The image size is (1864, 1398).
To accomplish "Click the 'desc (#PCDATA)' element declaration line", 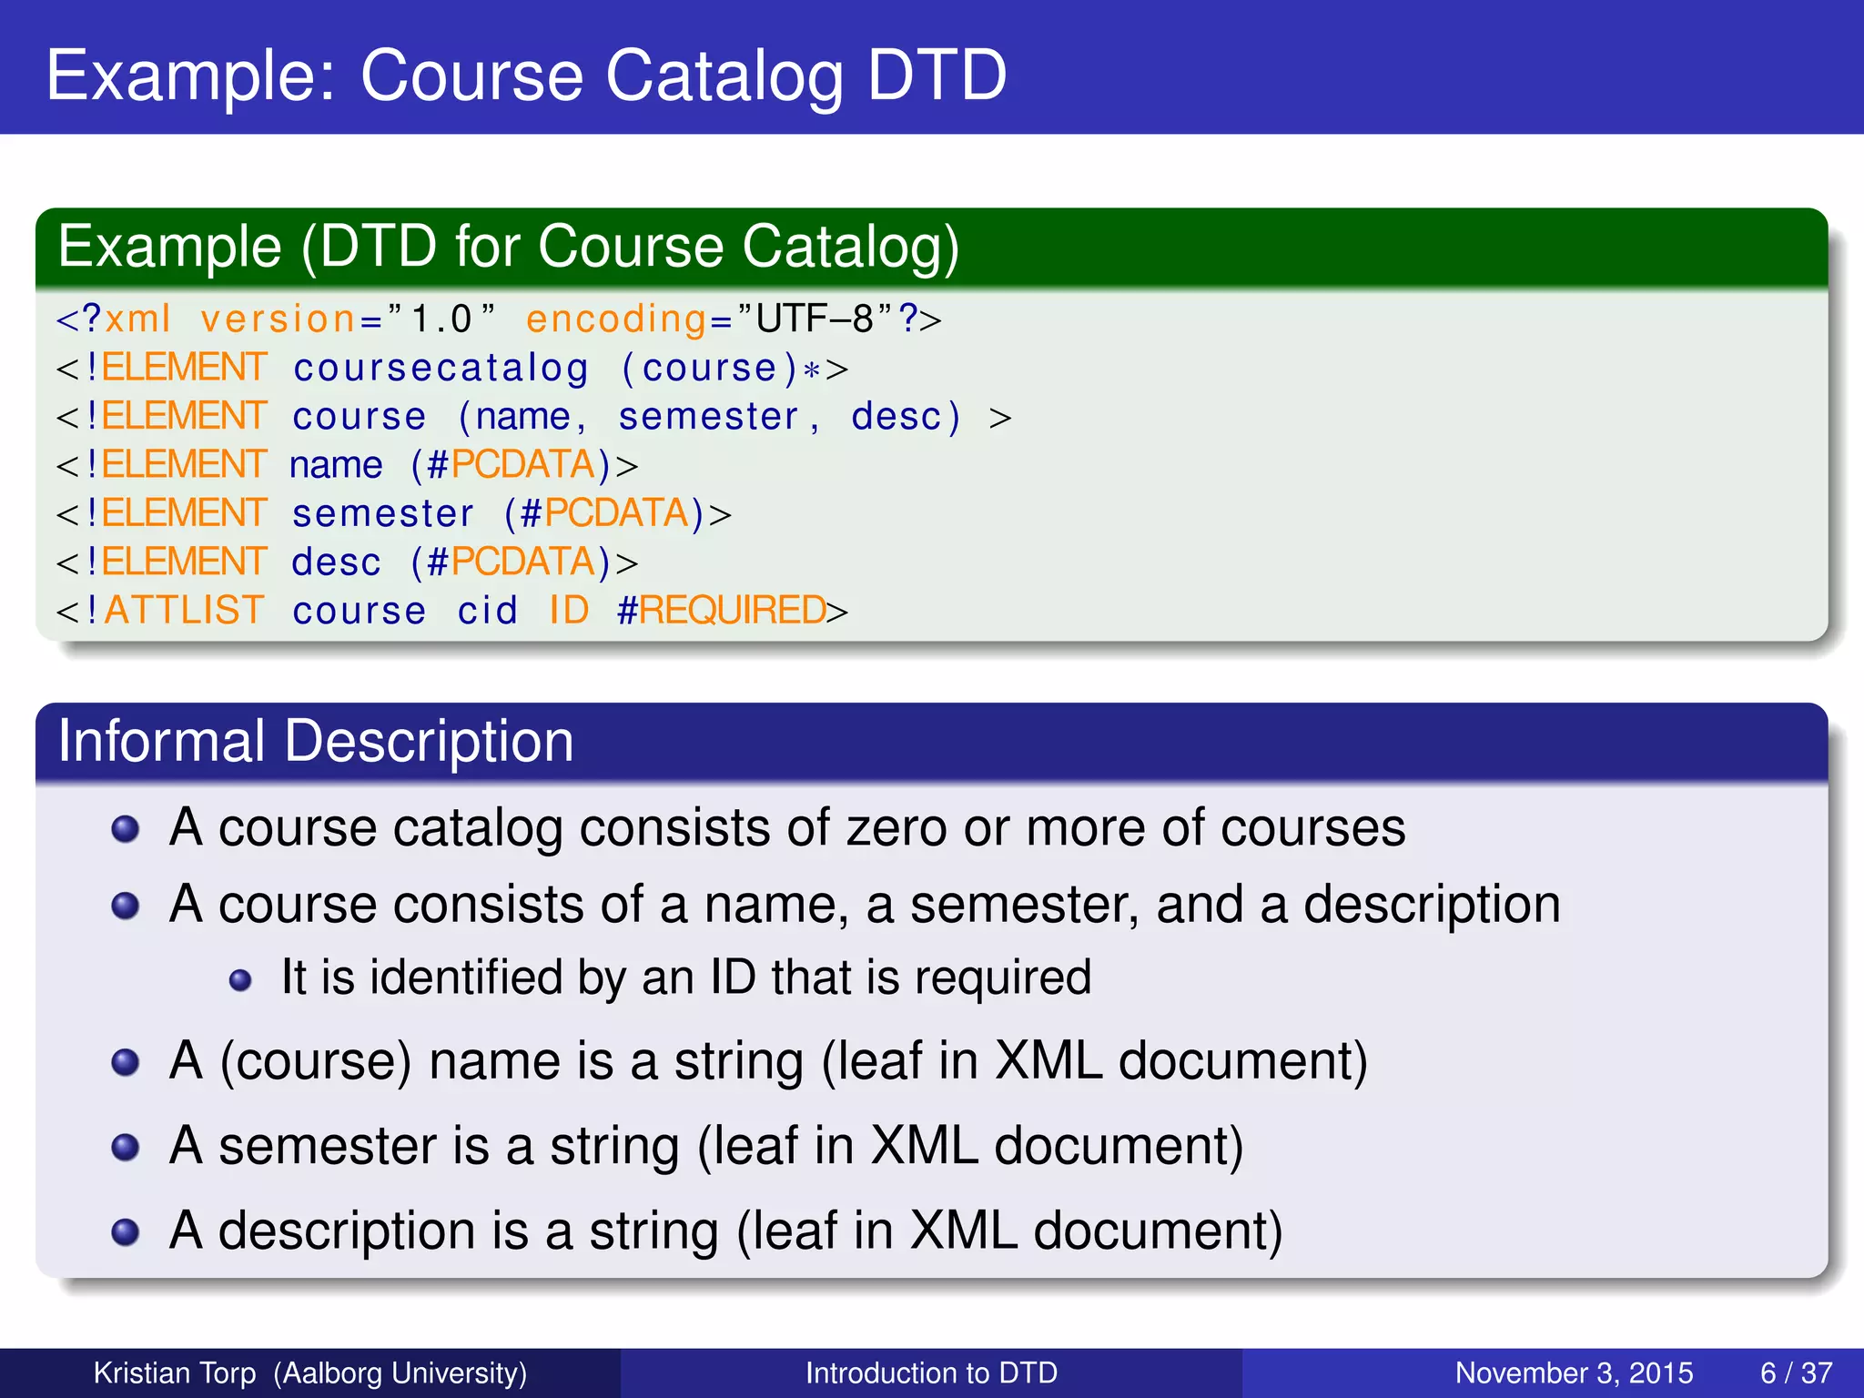I will (x=346, y=562).
